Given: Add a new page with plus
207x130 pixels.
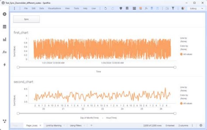Looking at the screenshot, I should click(91, 125).
